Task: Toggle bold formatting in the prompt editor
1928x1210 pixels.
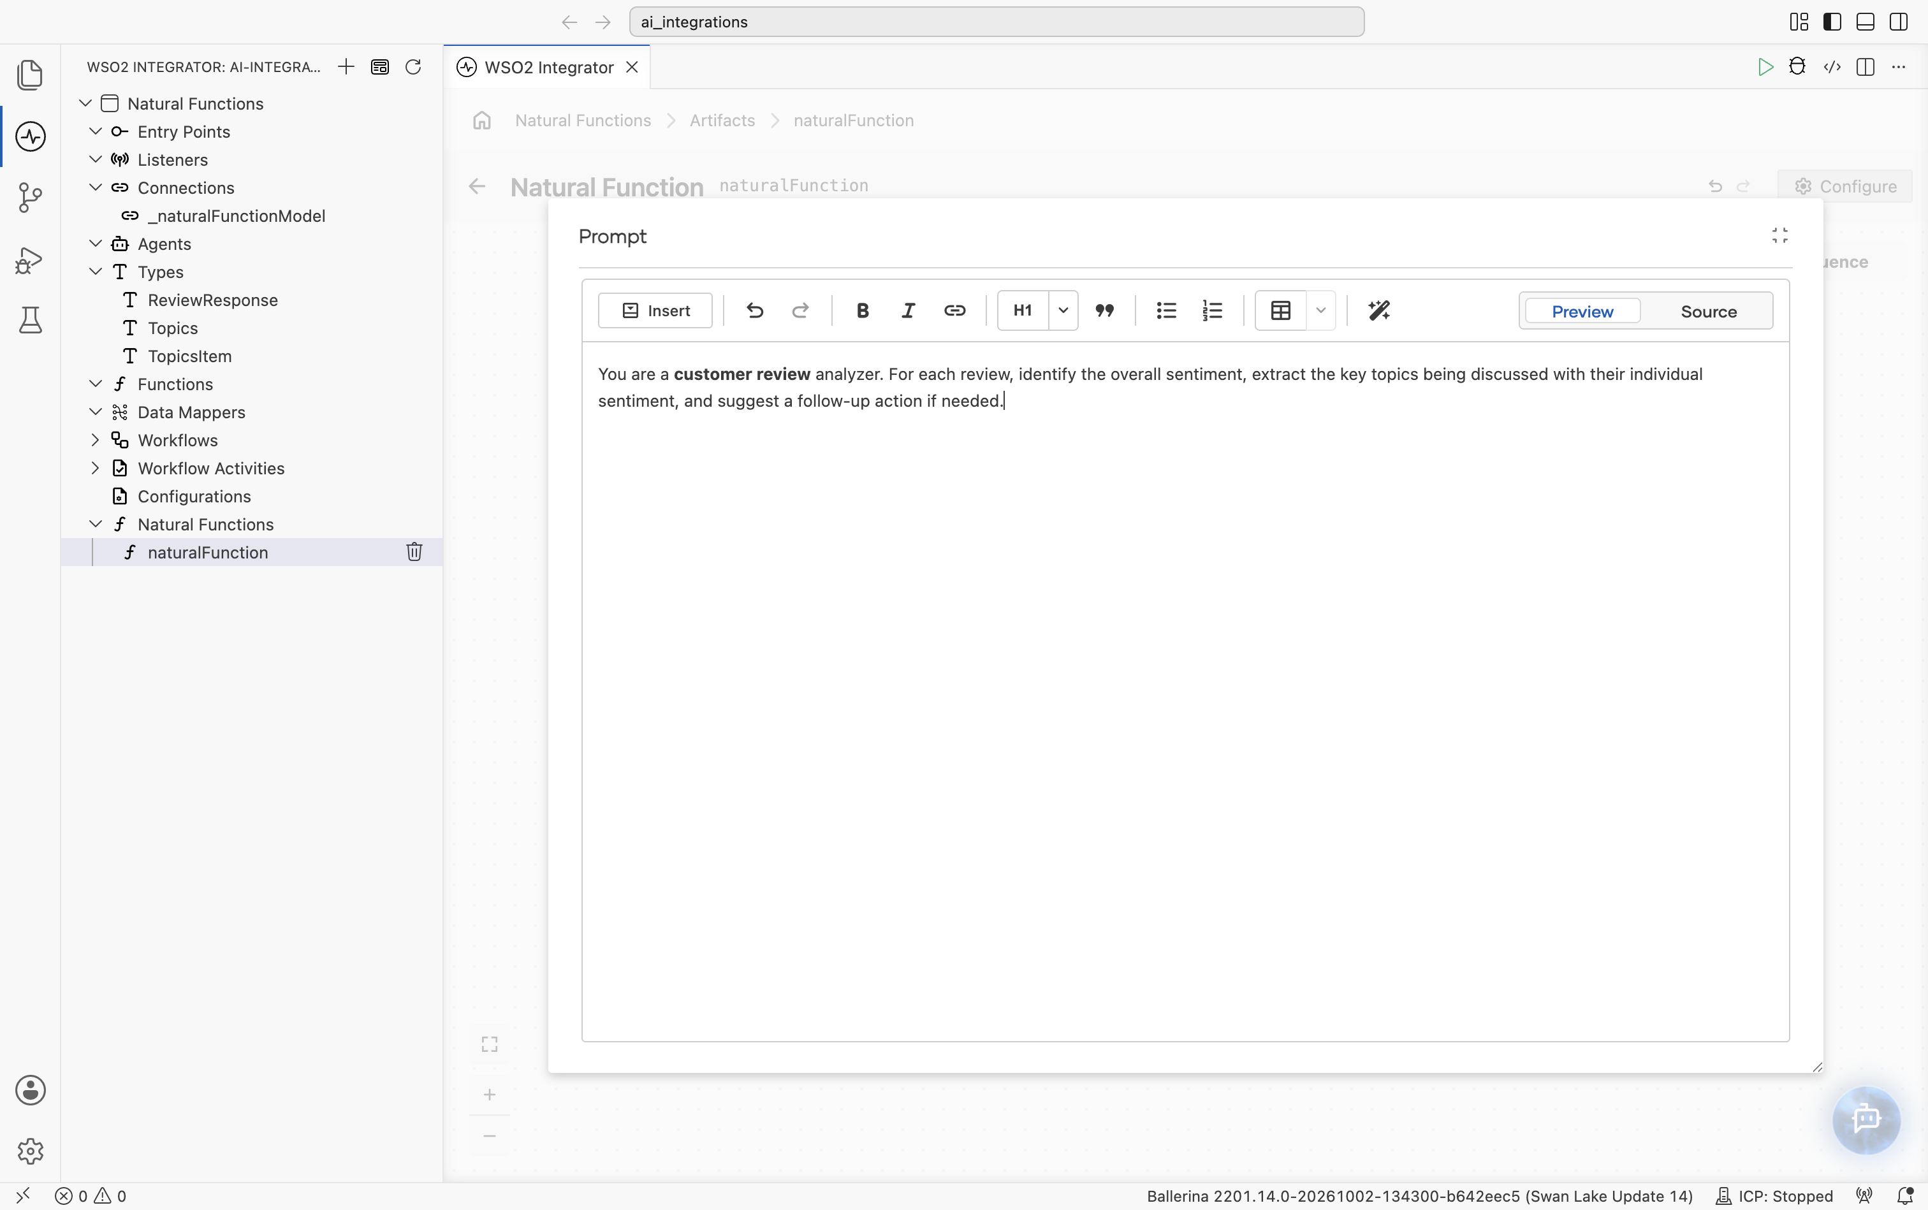Action: pyautogui.click(x=862, y=310)
